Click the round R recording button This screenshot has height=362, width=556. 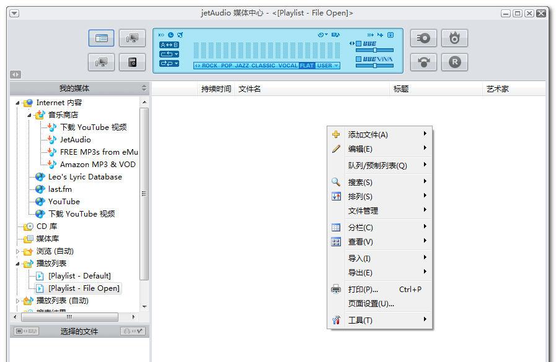pos(454,62)
